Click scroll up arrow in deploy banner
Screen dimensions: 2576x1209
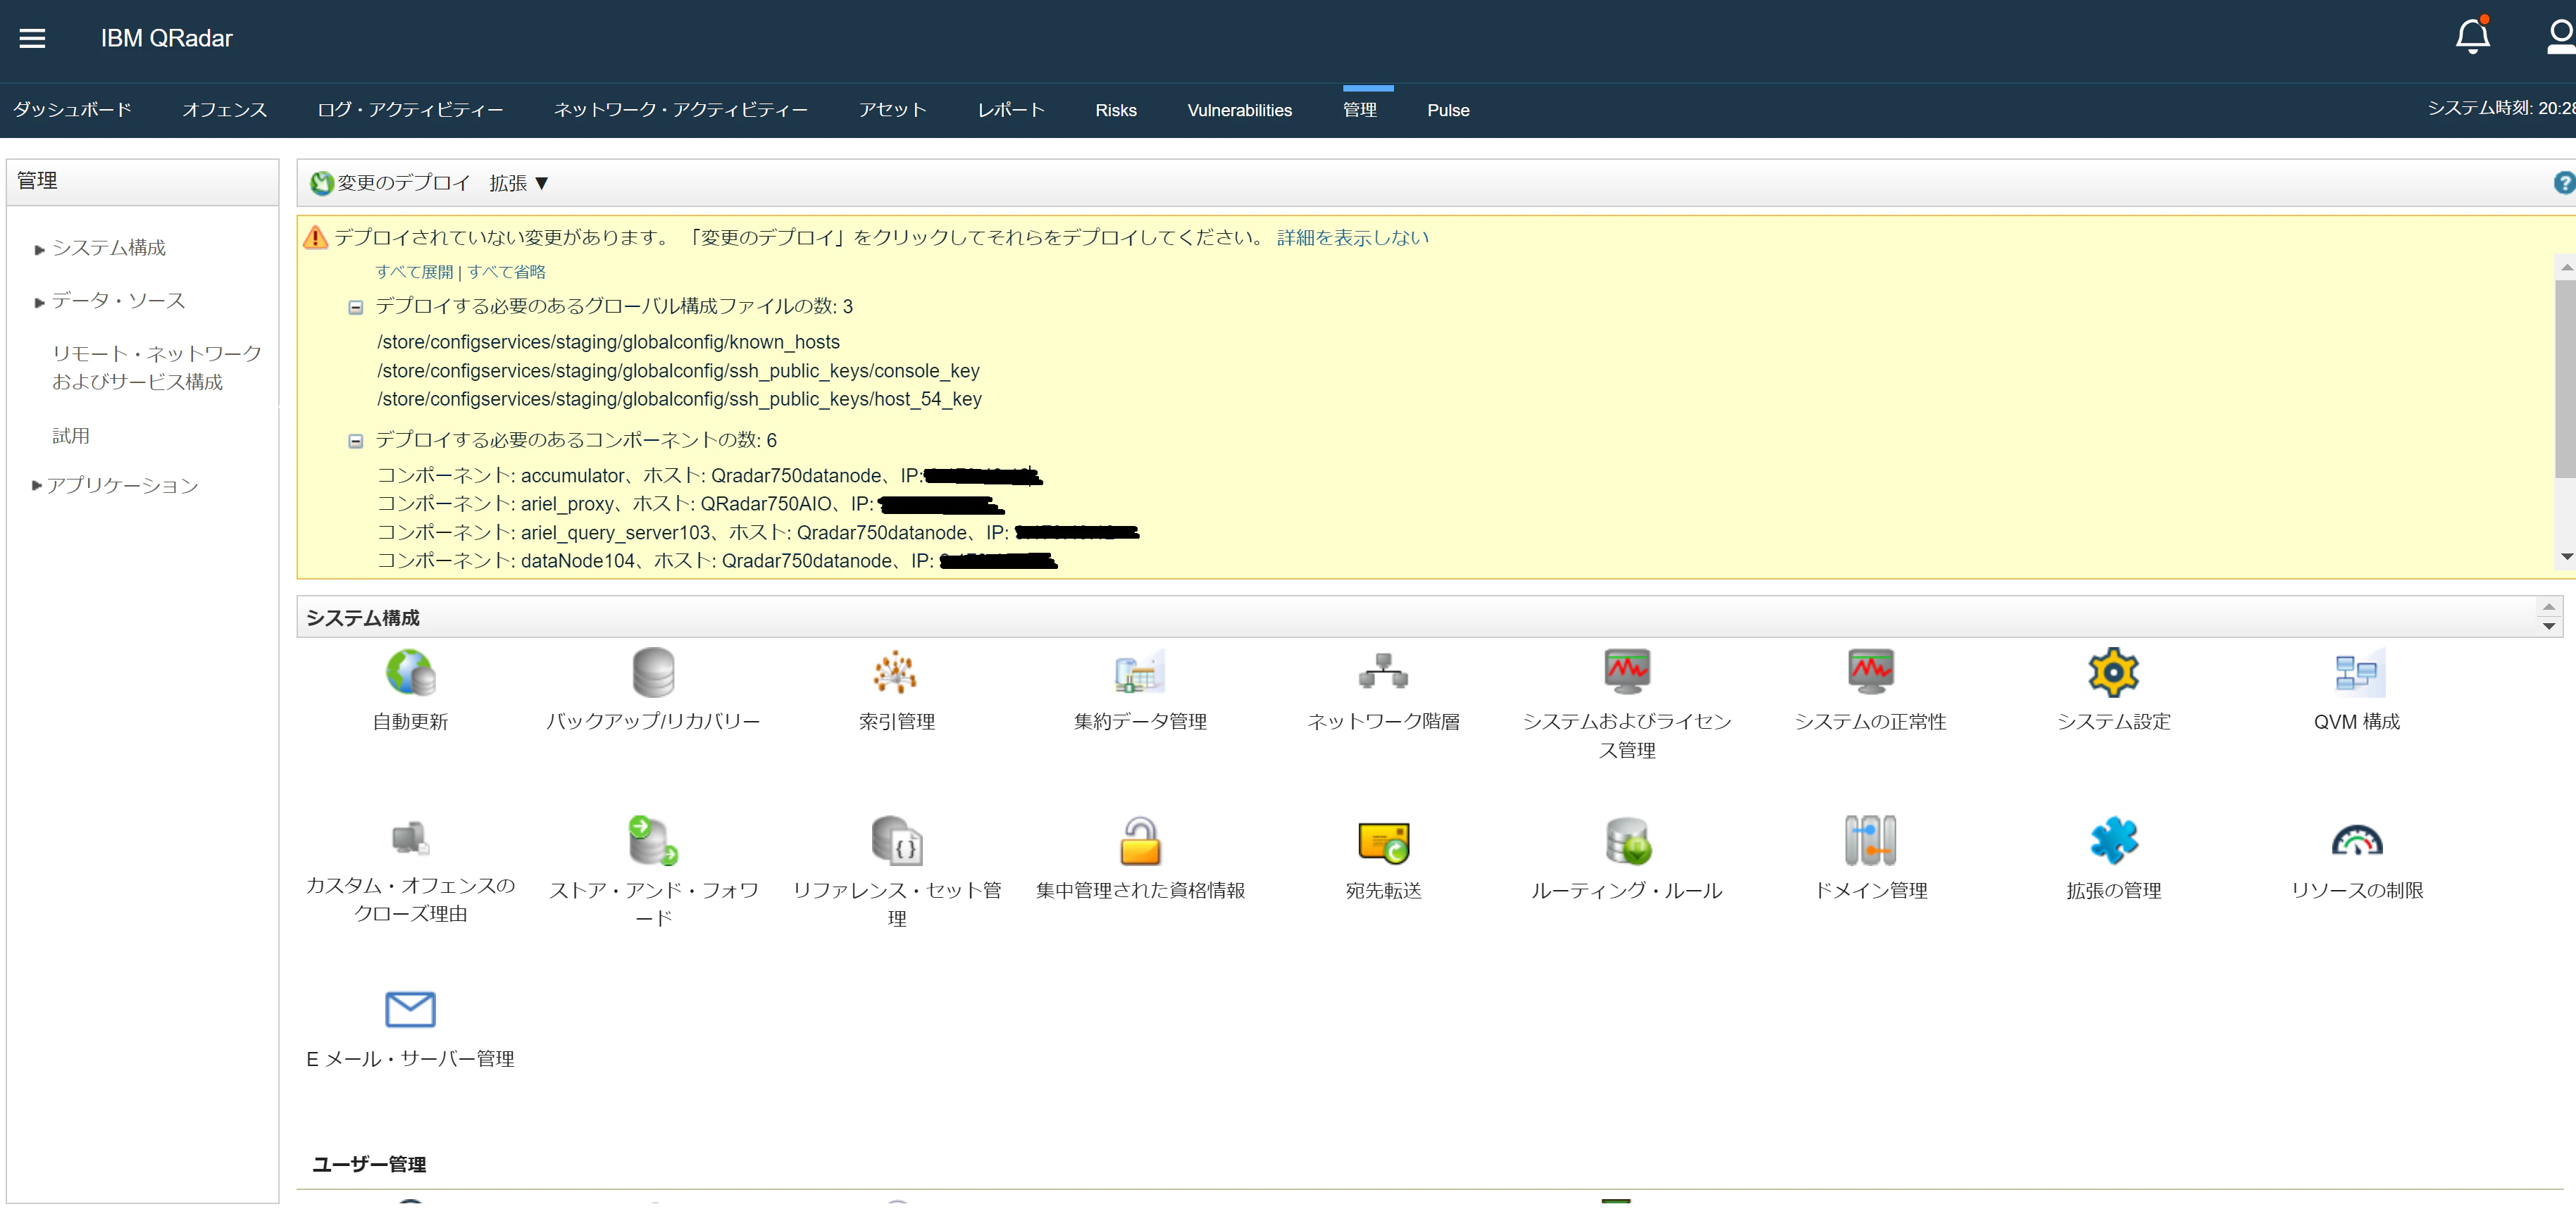[2566, 267]
